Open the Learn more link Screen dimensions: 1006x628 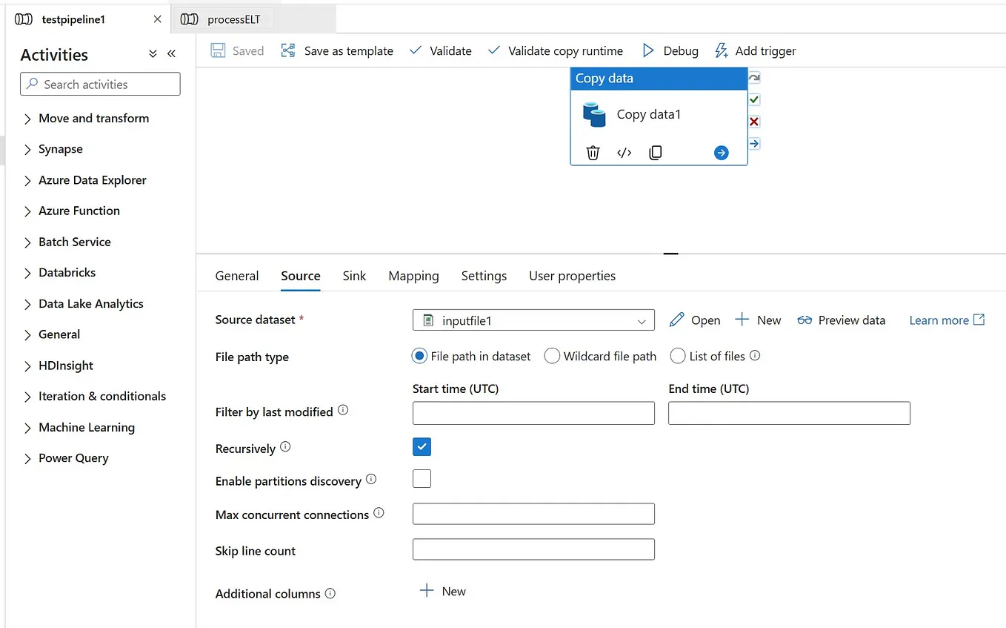(x=939, y=320)
